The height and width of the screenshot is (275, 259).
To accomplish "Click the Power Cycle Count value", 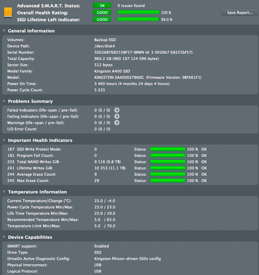I will pos(100,90).
